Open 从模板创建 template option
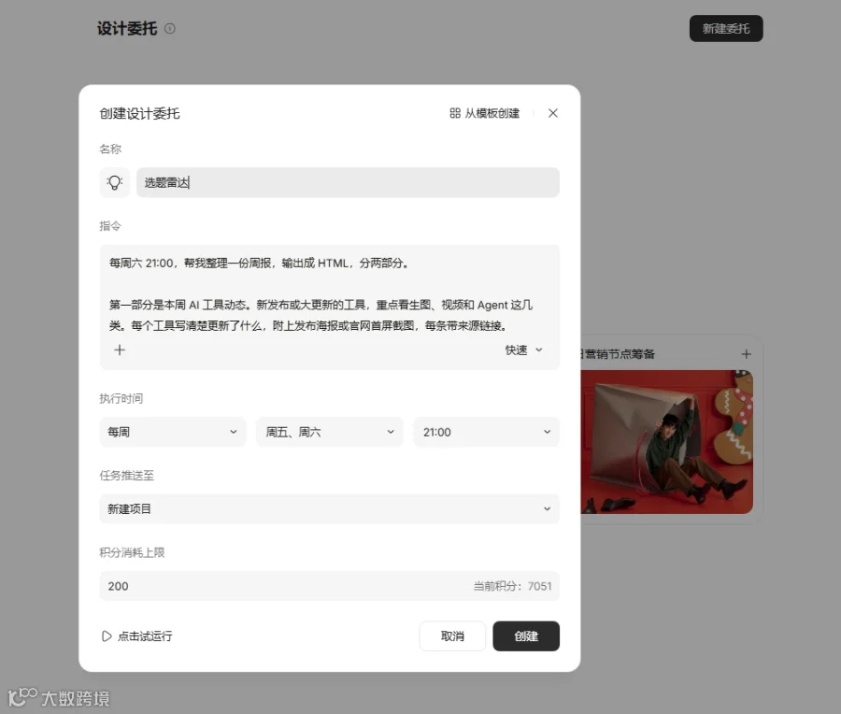 [x=485, y=113]
